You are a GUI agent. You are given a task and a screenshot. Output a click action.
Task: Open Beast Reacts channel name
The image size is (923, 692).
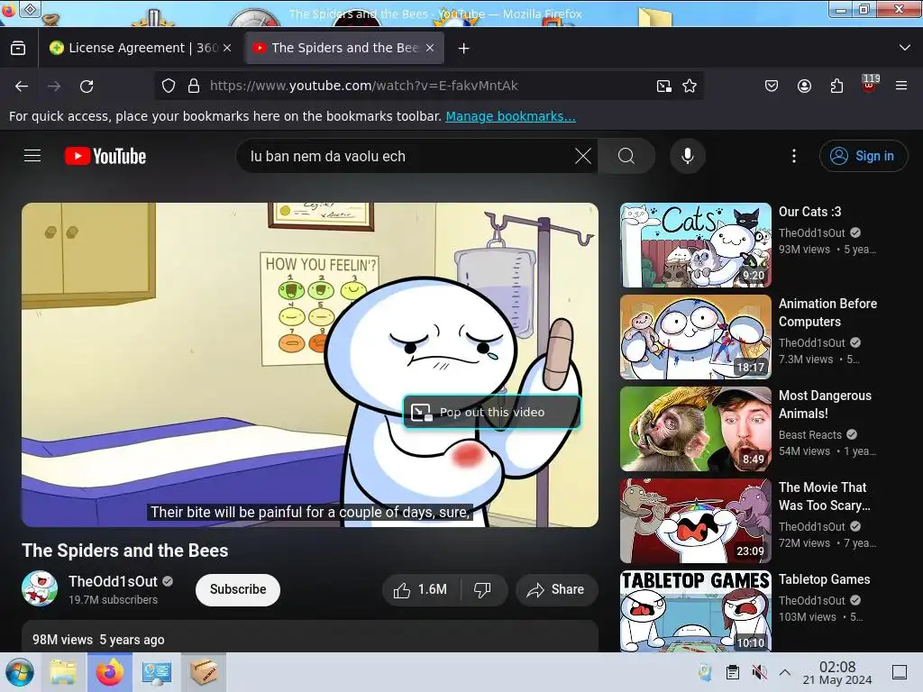point(810,435)
